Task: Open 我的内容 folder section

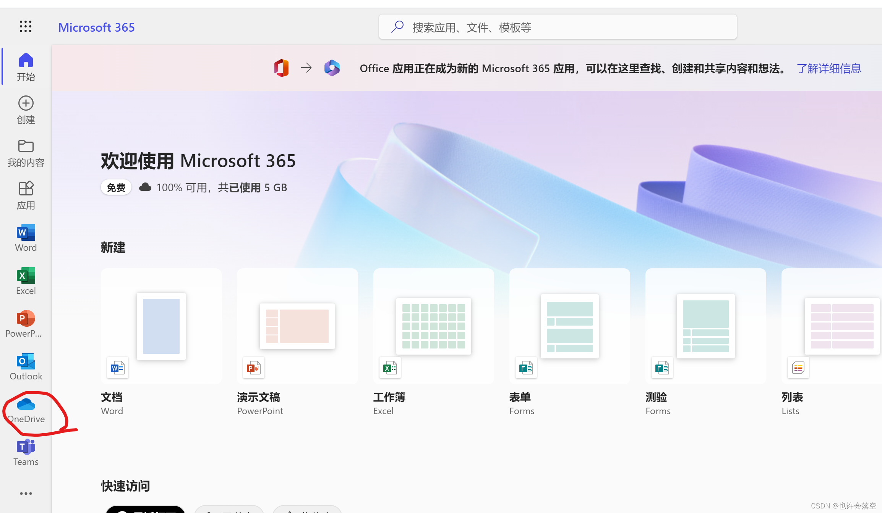Action: 26,153
